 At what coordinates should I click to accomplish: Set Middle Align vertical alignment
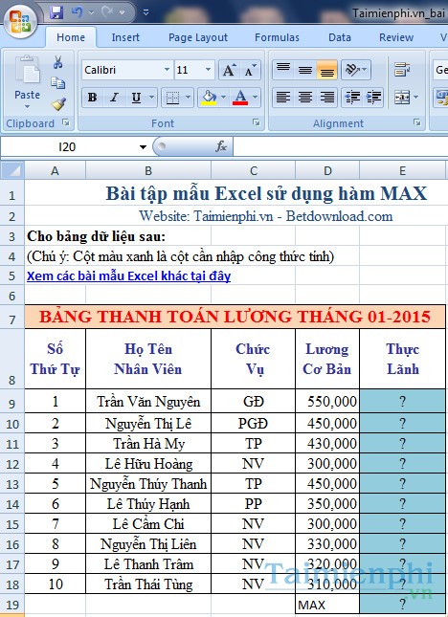[305, 70]
